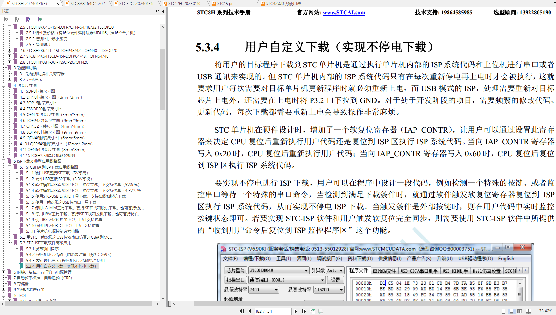Select bookmark 2.5.3 管脚说明
Screen dimensions: 556x315
coord(39,45)
